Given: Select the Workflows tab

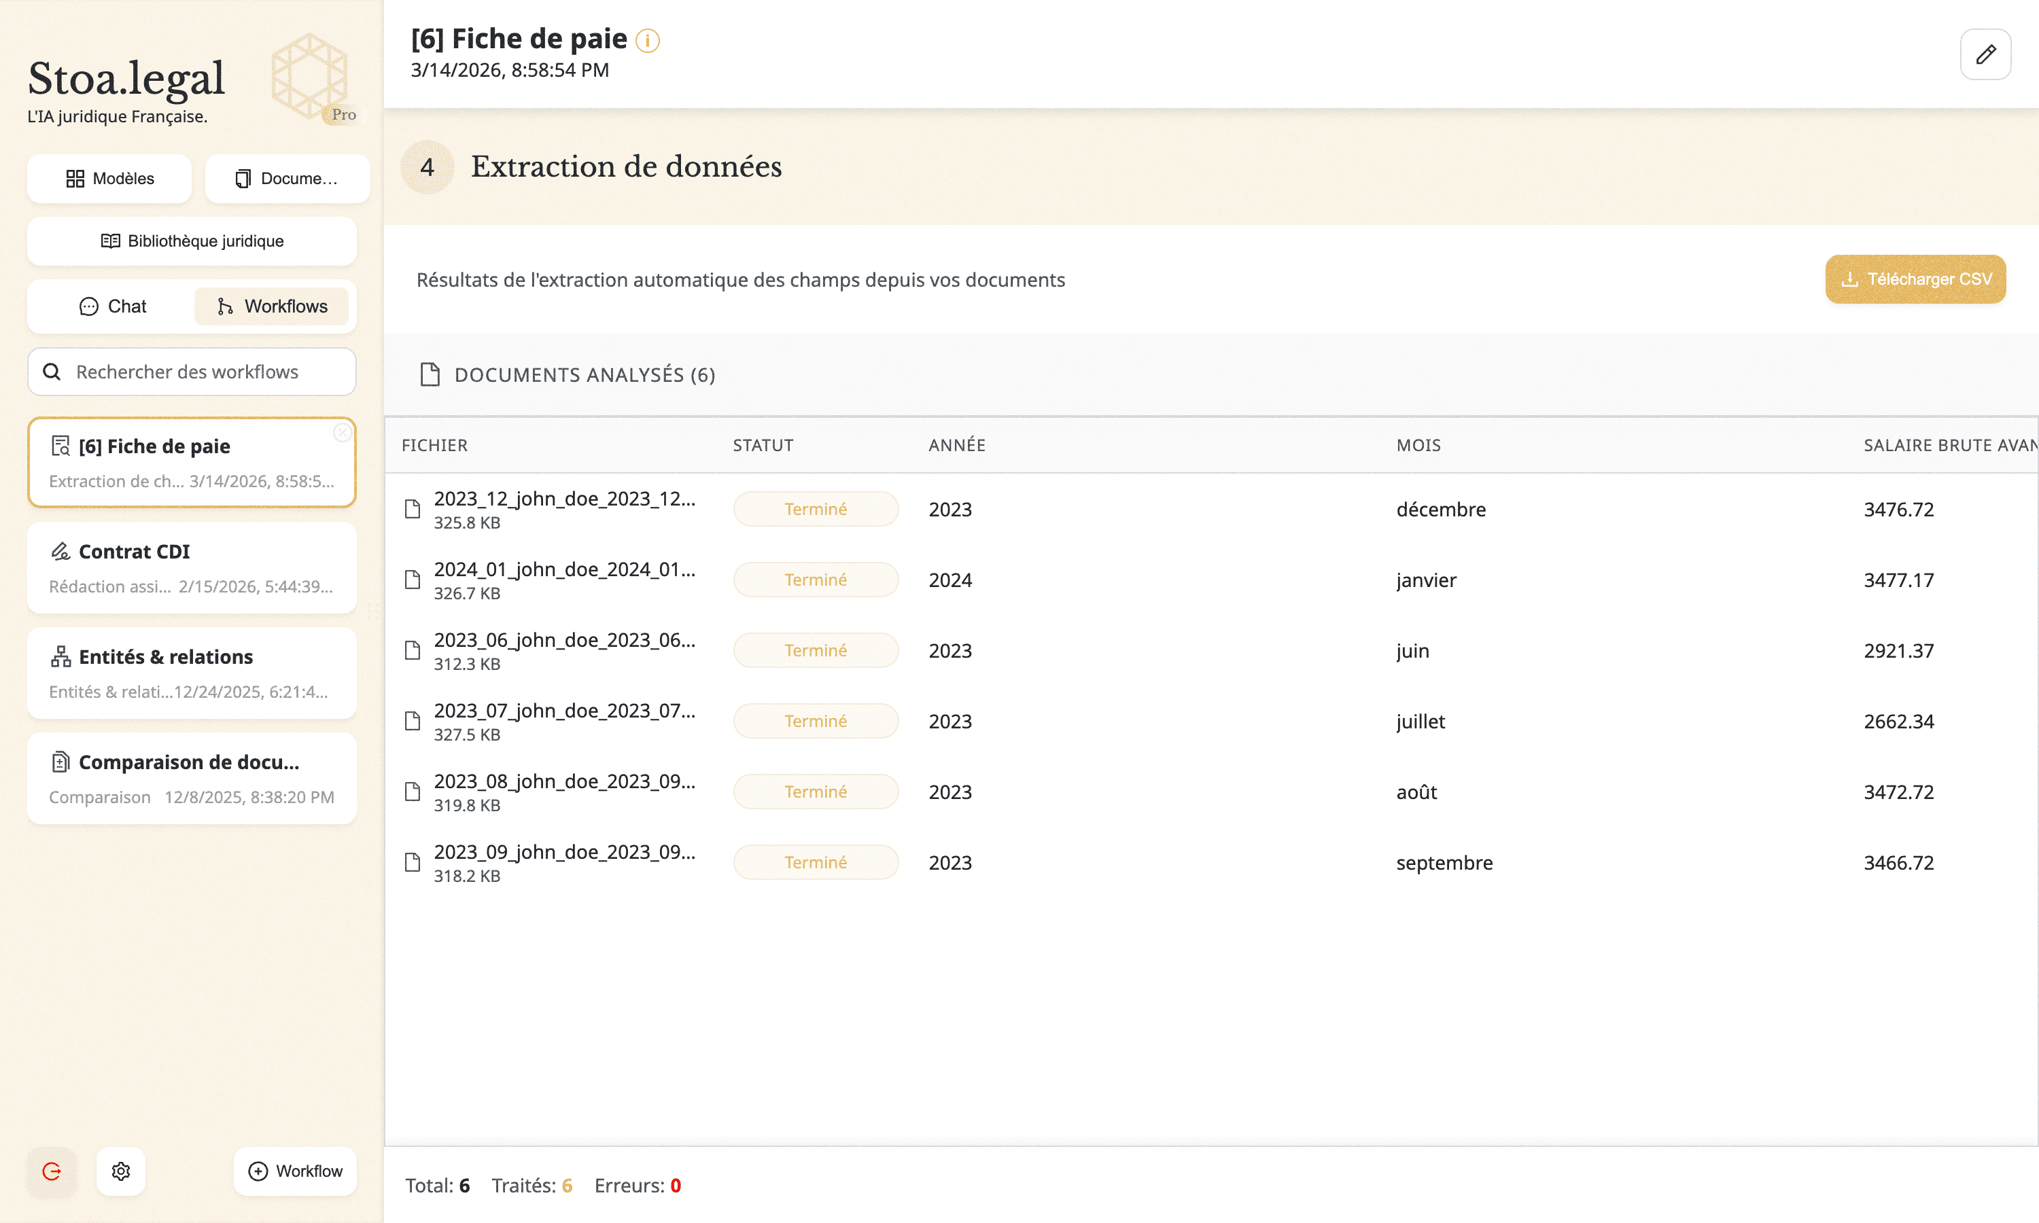Looking at the screenshot, I should [x=271, y=306].
